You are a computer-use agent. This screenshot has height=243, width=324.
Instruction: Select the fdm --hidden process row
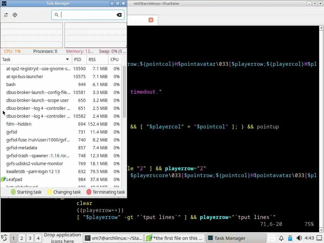click(x=61, y=124)
